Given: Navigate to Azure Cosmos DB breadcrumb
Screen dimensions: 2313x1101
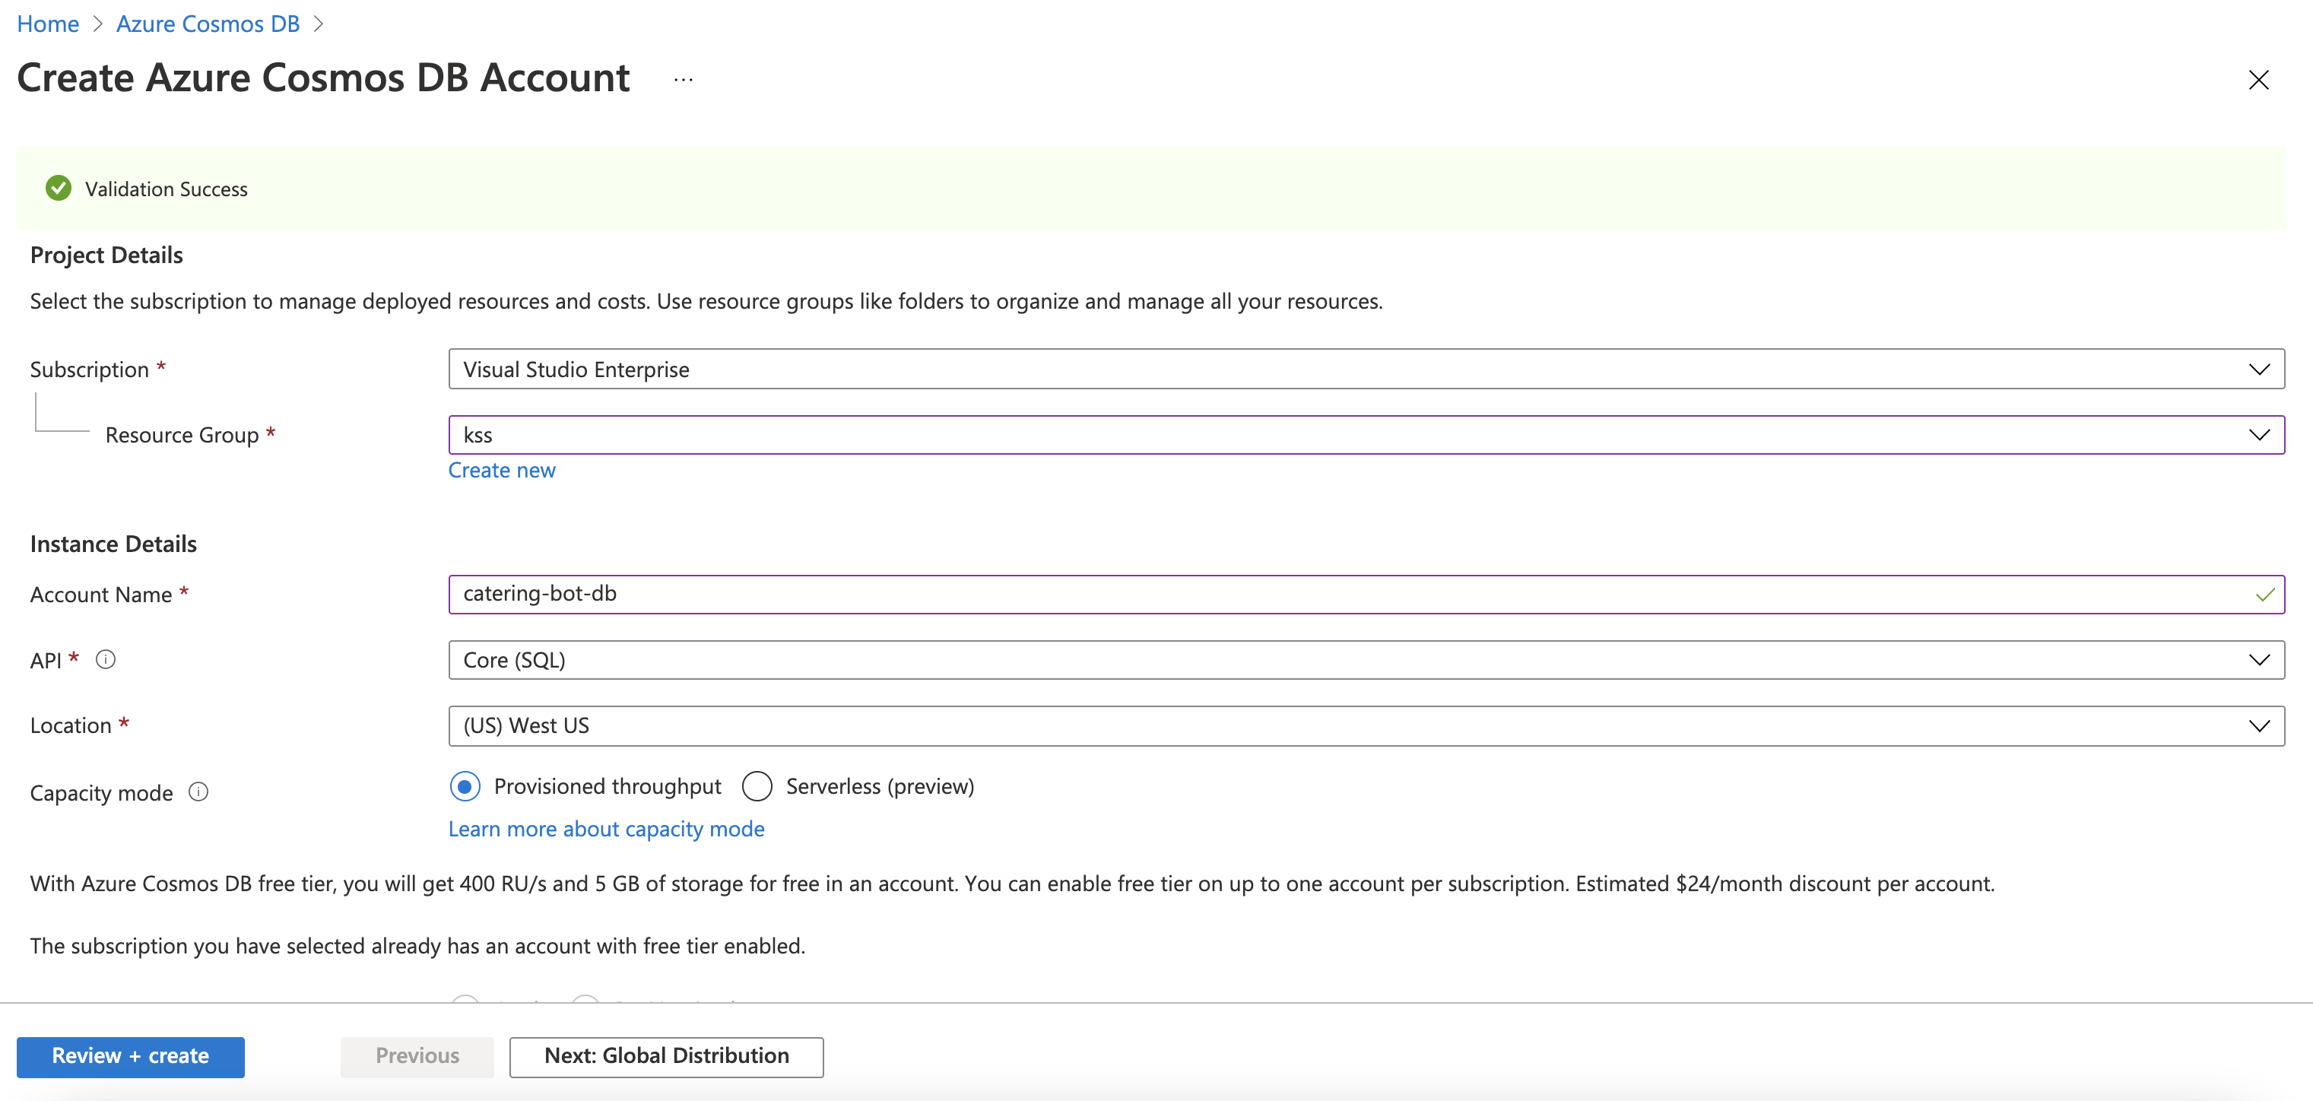Looking at the screenshot, I should (208, 24).
